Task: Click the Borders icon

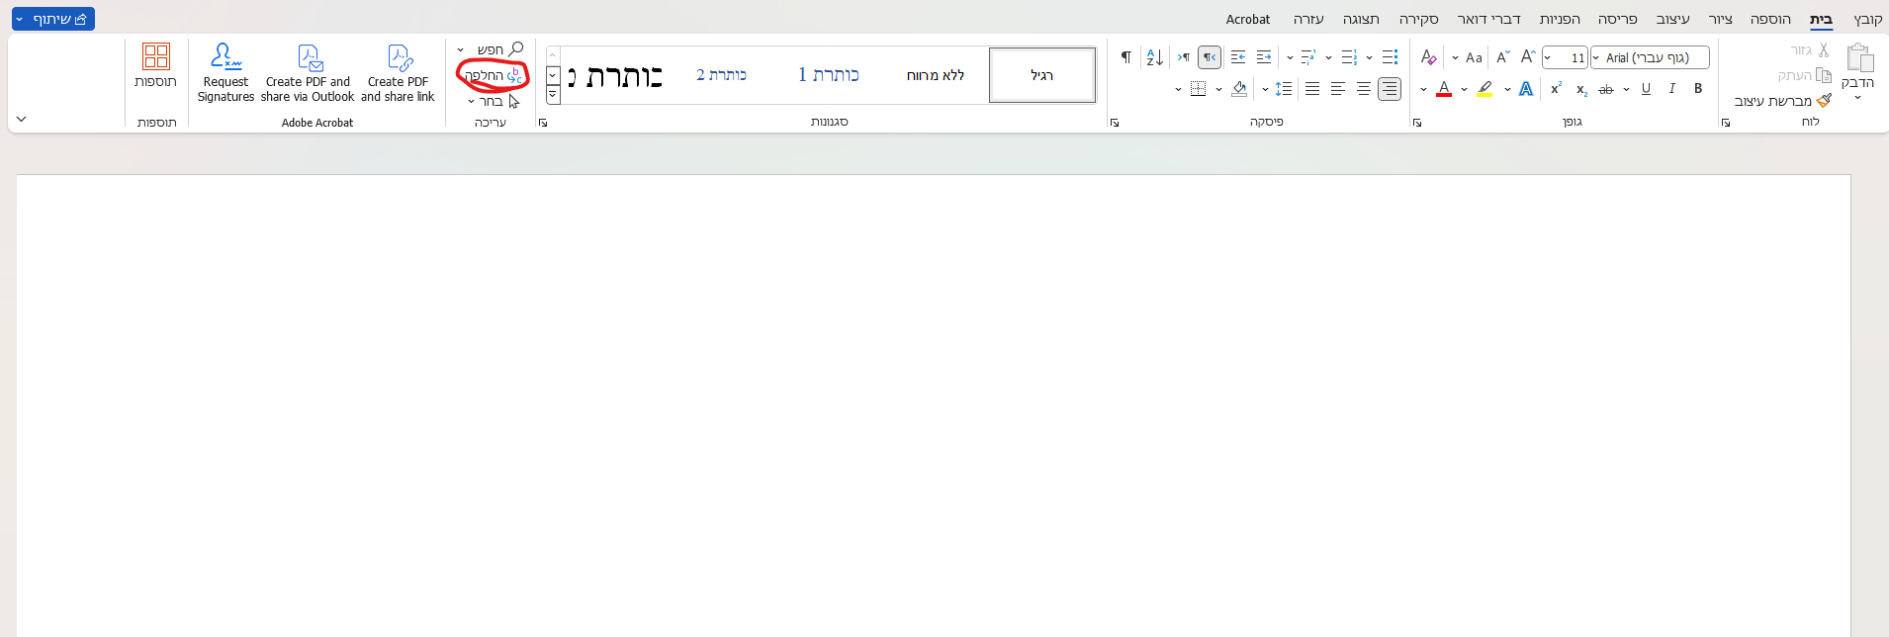Action: tap(1198, 89)
